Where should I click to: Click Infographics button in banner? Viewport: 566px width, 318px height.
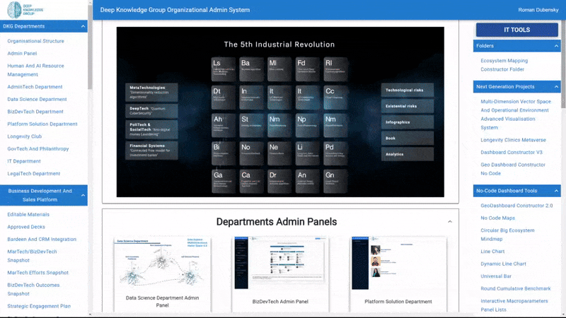(x=408, y=122)
